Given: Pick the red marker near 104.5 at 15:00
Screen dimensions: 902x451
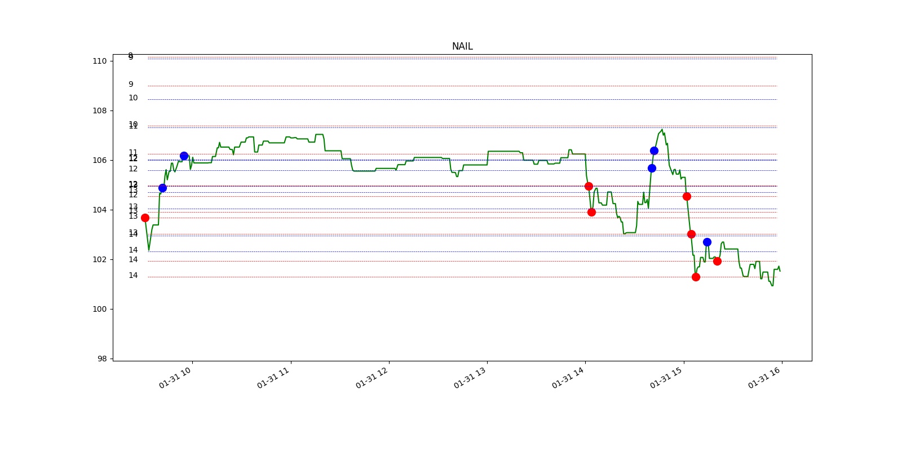Looking at the screenshot, I should click(687, 196).
